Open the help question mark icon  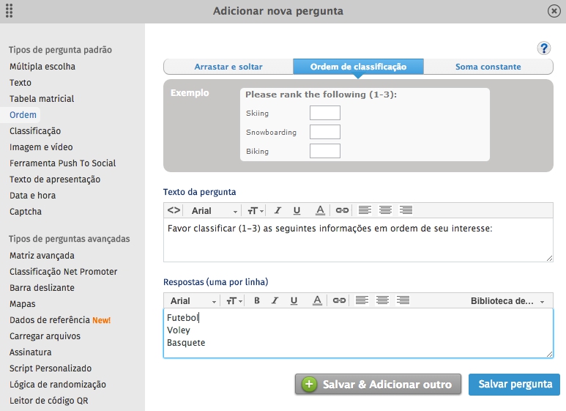click(543, 48)
